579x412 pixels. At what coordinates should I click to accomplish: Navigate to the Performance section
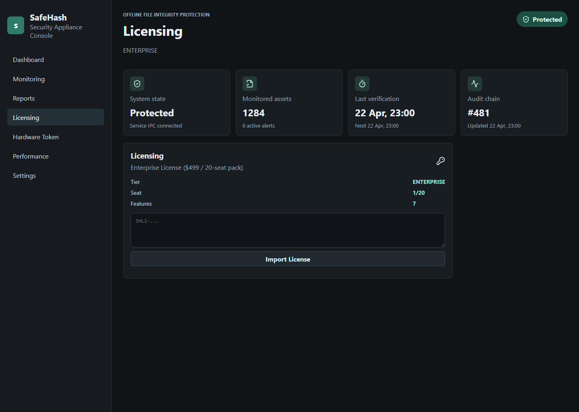coord(31,156)
